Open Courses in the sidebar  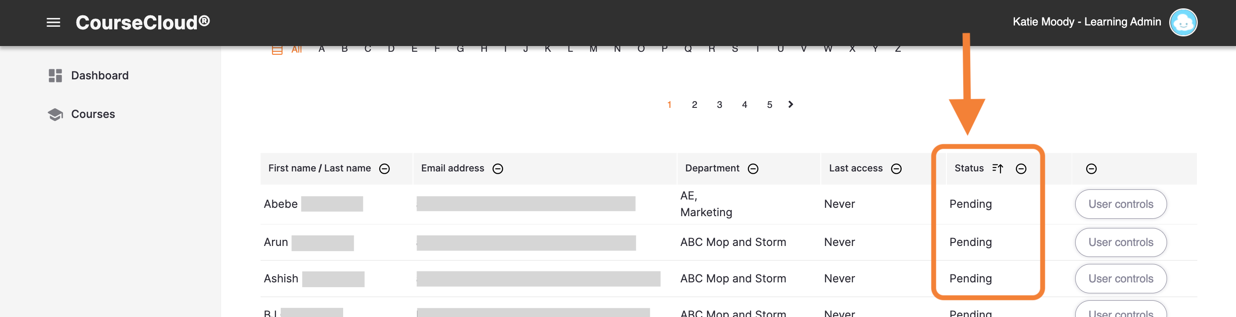[93, 114]
